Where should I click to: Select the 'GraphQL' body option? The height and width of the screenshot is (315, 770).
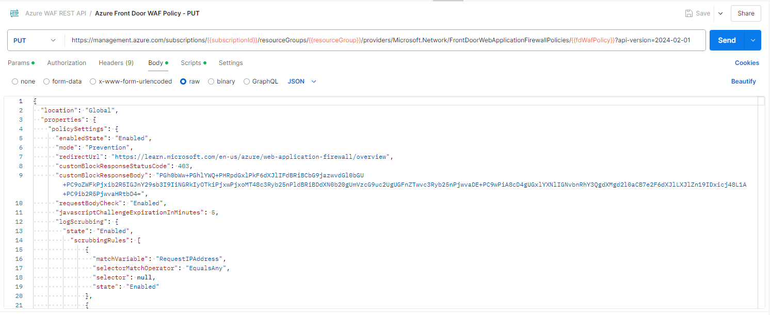[246, 81]
